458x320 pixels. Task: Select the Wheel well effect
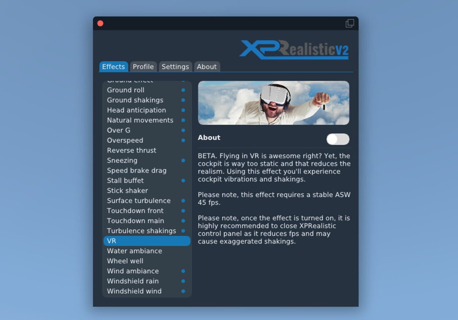(125, 261)
